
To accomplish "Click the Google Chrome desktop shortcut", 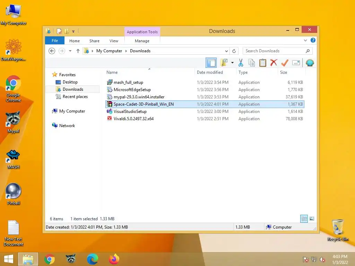I will [14, 88].
